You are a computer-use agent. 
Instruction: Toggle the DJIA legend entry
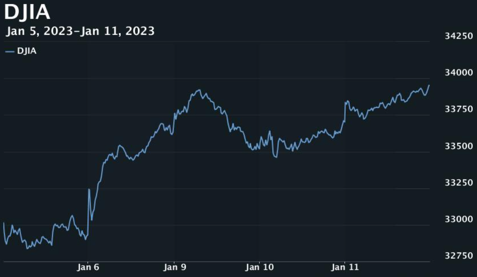[x=21, y=51]
